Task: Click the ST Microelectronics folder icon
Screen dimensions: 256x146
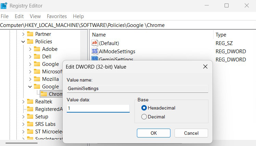Action: pos(30,131)
